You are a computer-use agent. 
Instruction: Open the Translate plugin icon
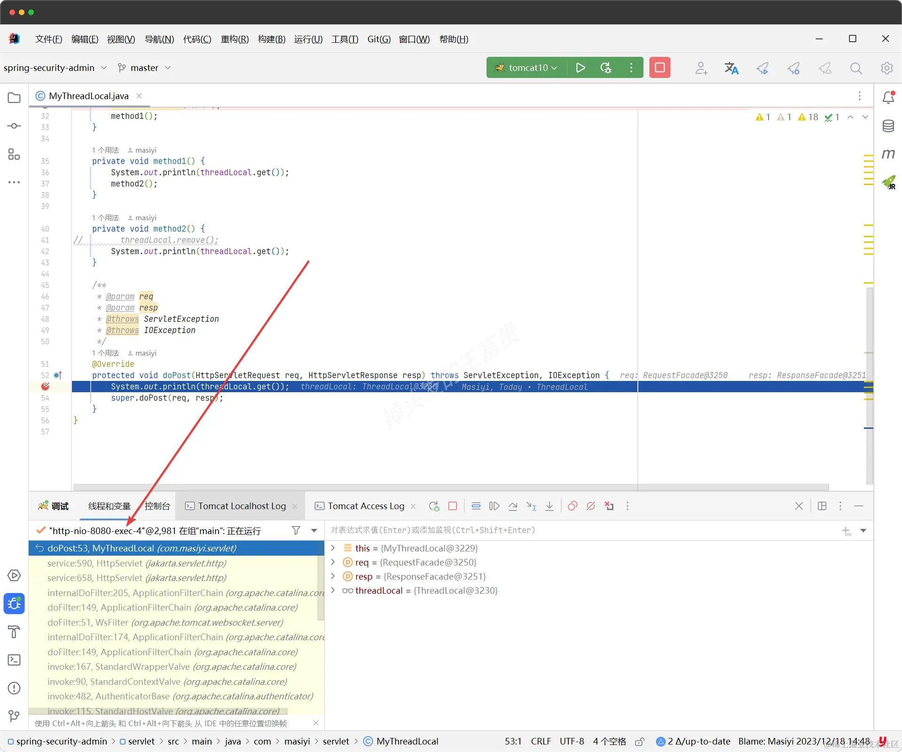point(731,68)
